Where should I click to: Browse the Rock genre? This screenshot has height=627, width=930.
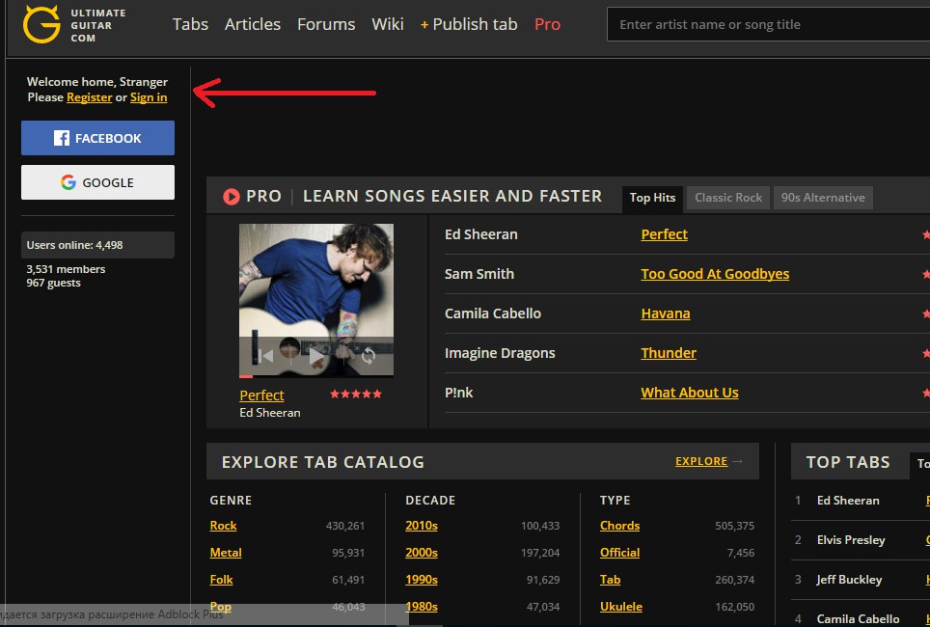point(223,526)
